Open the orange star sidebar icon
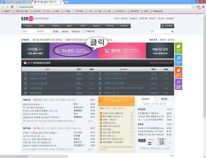The height and width of the screenshot is (158, 206). pos(178,72)
